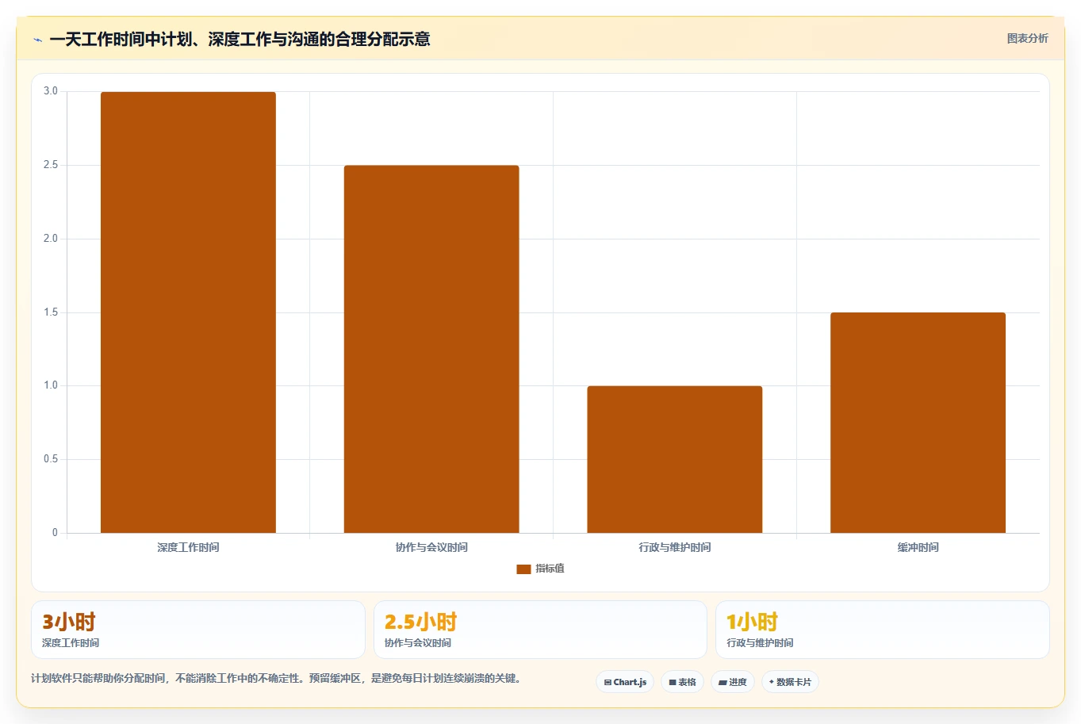Open the 1小时 行政与维护时间 data card
This screenshot has height=724, width=1081.
[882, 630]
